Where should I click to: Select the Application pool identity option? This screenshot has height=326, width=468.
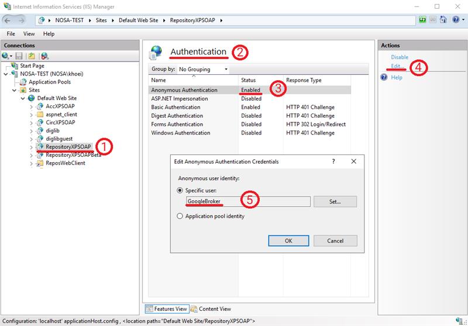point(180,216)
